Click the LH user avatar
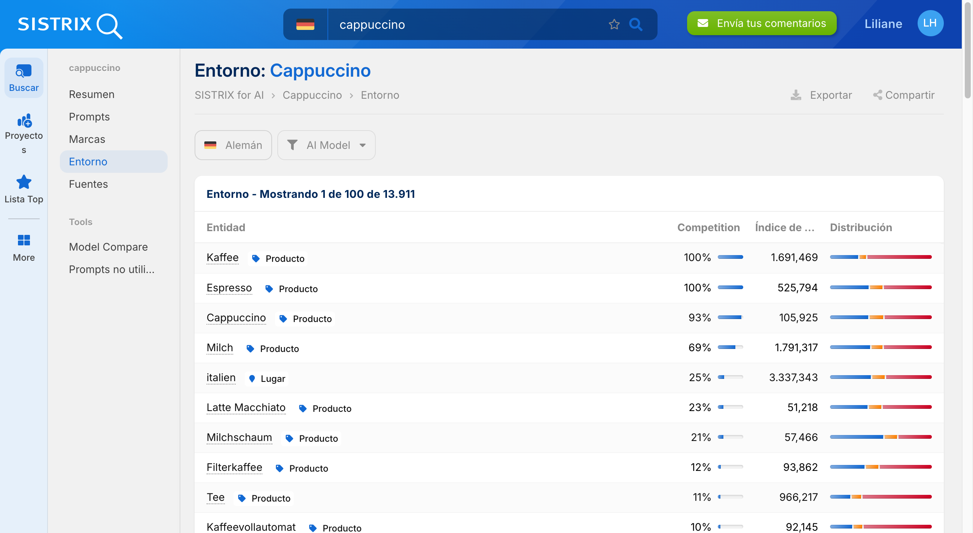Screen dimensions: 973x533 [930, 24]
